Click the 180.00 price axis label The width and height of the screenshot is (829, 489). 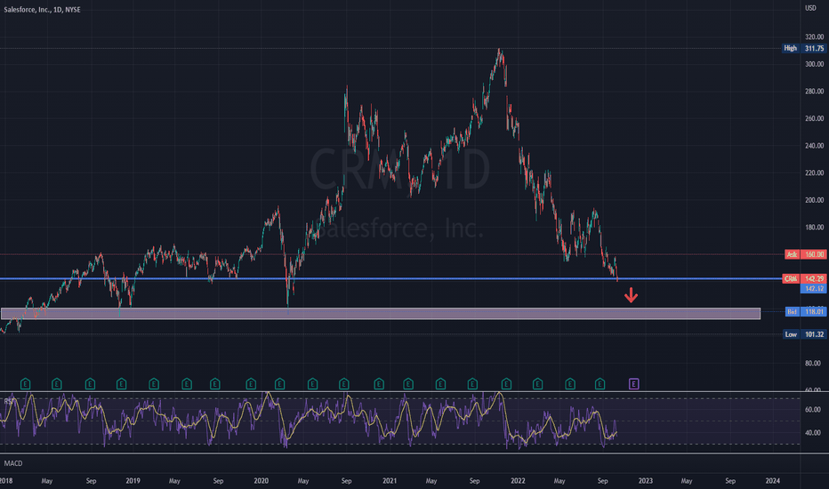coord(814,228)
